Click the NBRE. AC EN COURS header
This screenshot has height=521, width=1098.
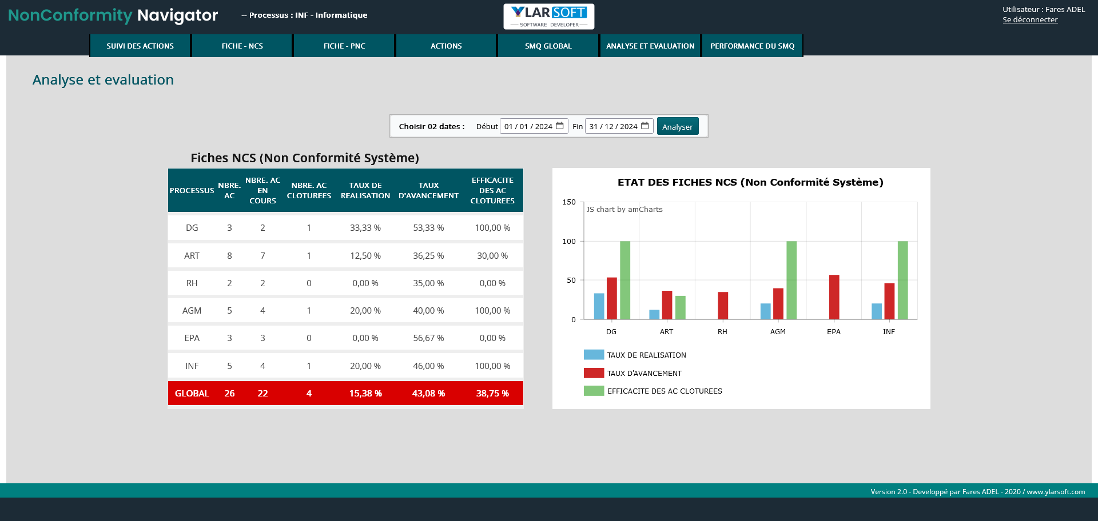[262, 191]
